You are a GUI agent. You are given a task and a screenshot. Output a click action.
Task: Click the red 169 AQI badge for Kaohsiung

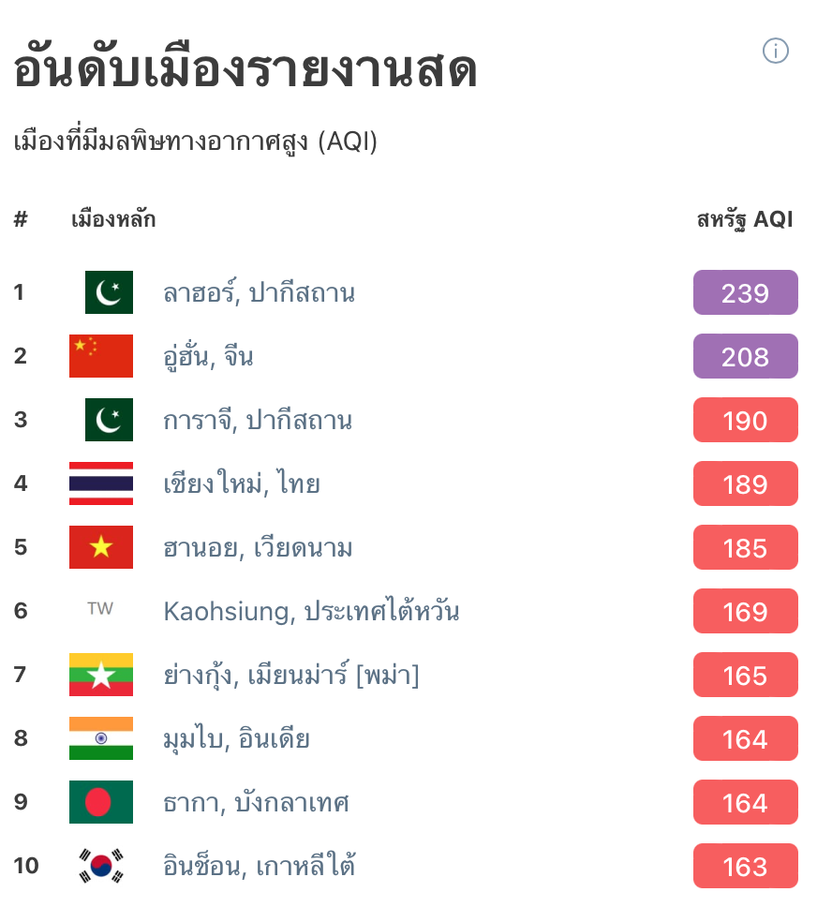coord(745,611)
